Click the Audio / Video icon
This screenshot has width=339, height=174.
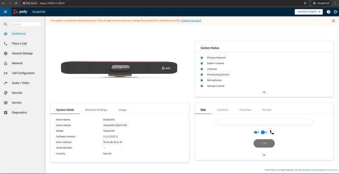(6, 83)
